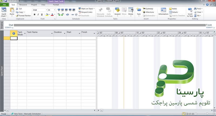This screenshot has height=116, width=216.
Task: Open Start column filter arrow
Action: click(x=79, y=33)
